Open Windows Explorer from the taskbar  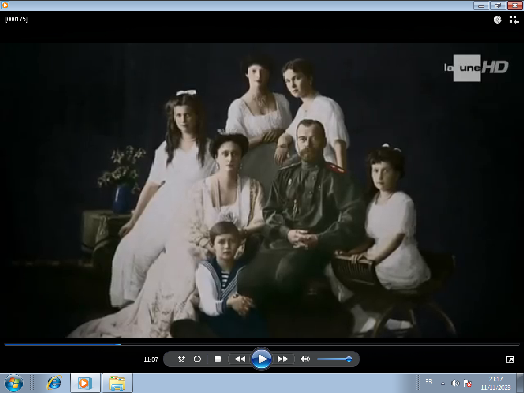(x=117, y=383)
